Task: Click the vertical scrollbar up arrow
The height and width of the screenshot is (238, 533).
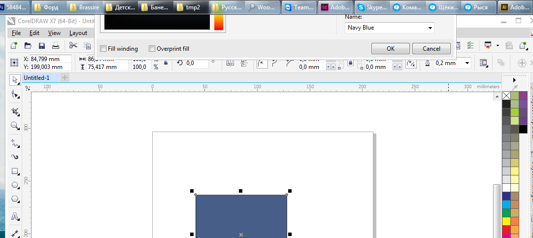Action: click(x=496, y=97)
